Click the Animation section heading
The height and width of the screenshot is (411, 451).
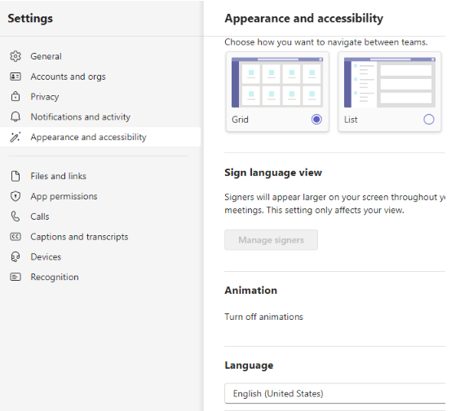pyautogui.click(x=251, y=291)
